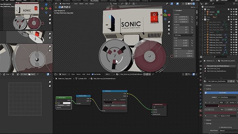Switch to Animation workspace tab
This screenshot has width=238, height=134.
(104, 1)
